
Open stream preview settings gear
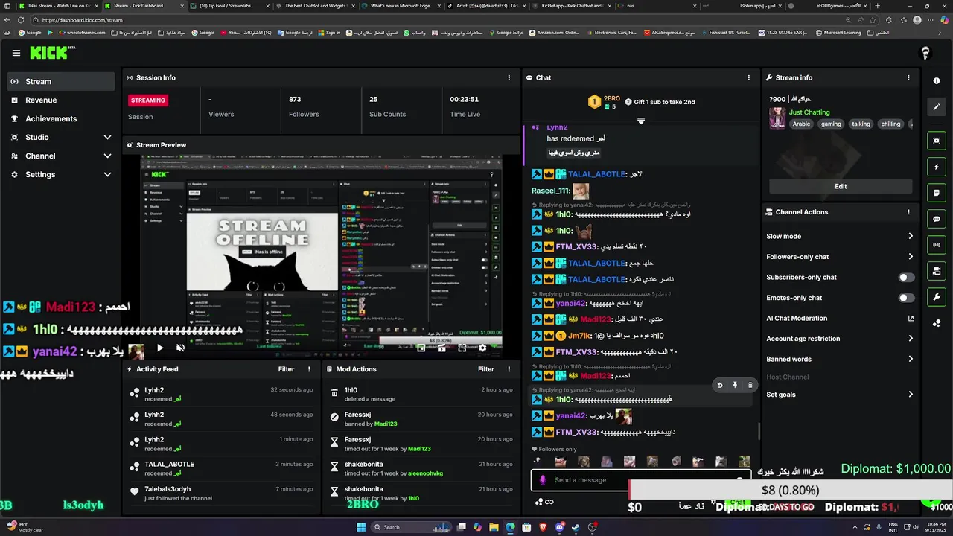tap(482, 348)
